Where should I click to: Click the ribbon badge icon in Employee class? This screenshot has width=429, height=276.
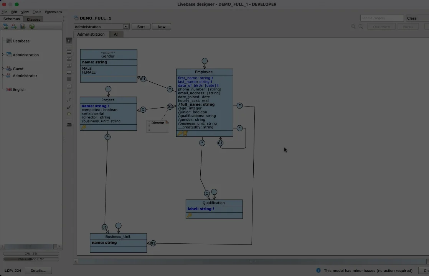[185, 133]
